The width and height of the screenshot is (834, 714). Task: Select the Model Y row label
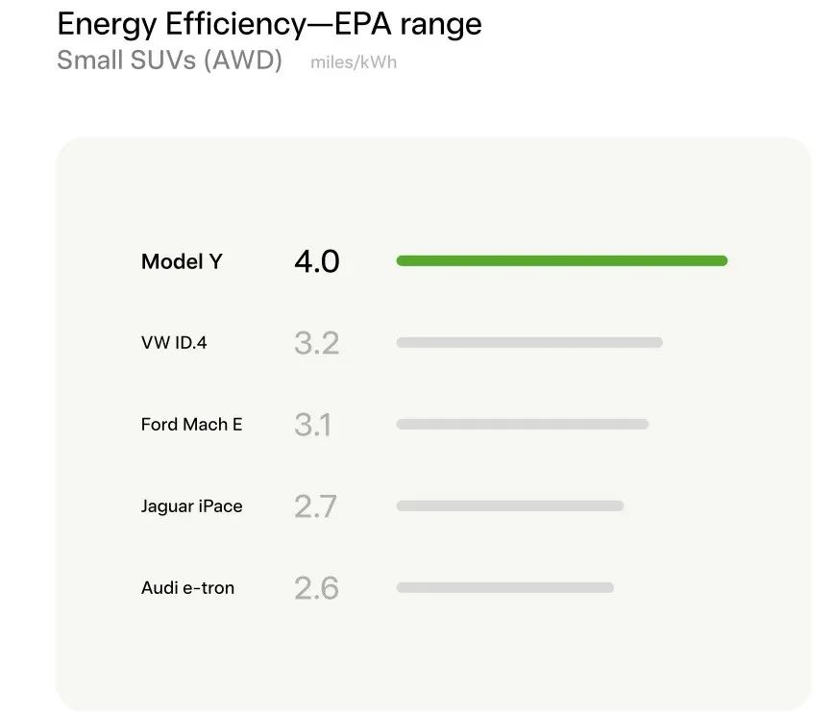coord(182,261)
